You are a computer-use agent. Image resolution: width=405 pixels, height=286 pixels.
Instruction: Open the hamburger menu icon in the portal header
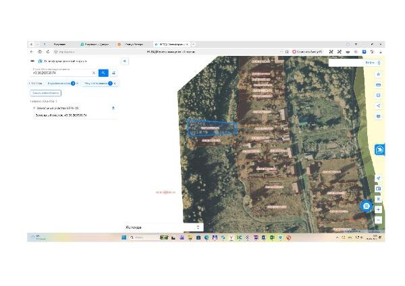click(x=32, y=61)
